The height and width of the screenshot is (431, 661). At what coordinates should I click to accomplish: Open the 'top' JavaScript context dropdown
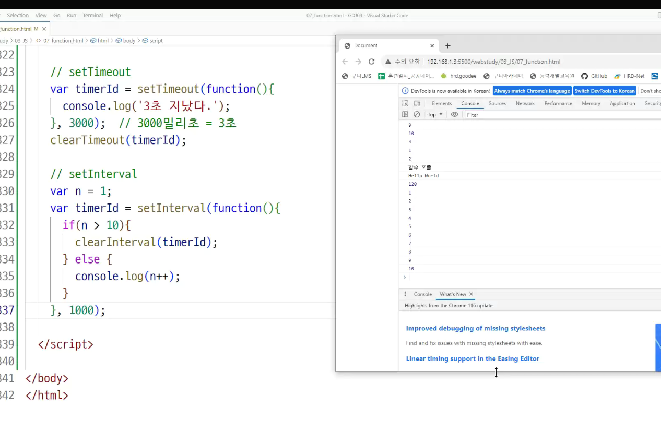click(435, 114)
